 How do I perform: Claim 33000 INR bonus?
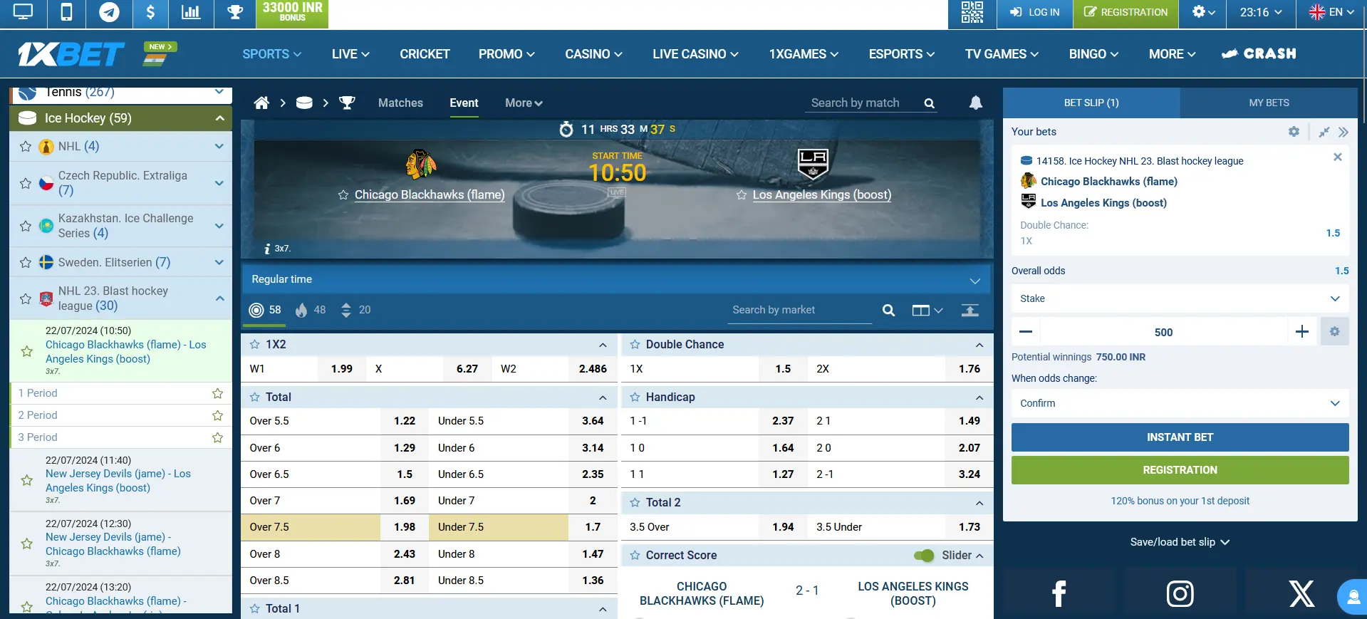click(x=292, y=12)
